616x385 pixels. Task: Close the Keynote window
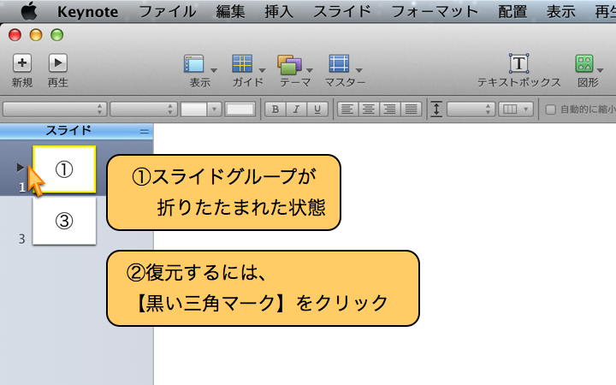coord(15,35)
